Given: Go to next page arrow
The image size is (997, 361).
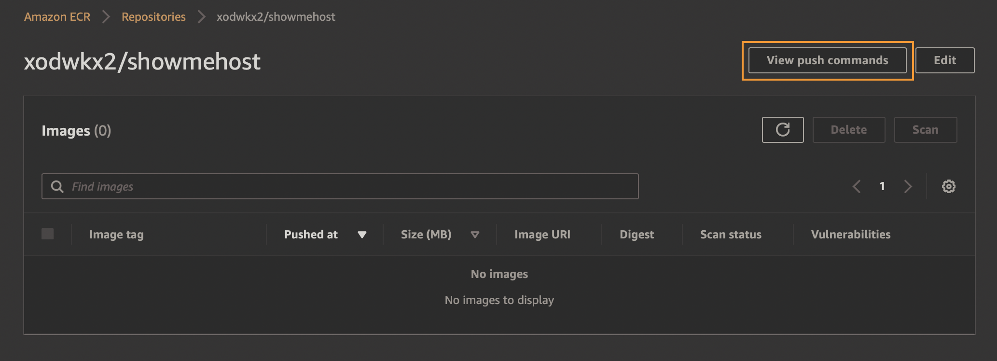Looking at the screenshot, I should tap(908, 186).
